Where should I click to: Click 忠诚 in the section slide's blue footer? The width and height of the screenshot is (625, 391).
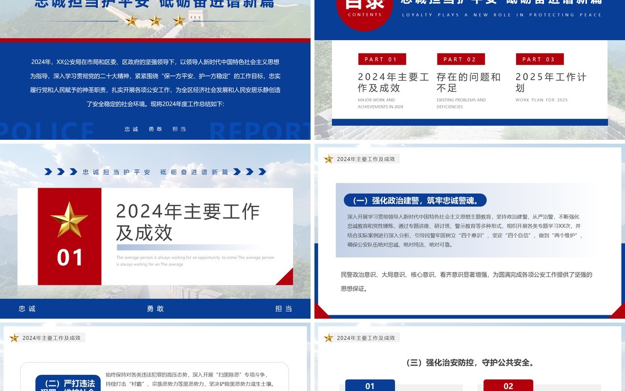pos(27,309)
